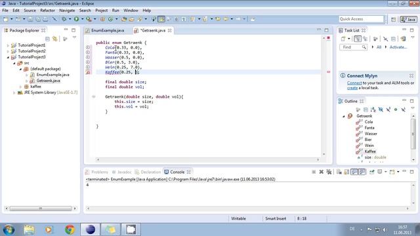Click Hide Completed Tasks icon in Task List
Screen dimensions: 420x236
[385, 39]
